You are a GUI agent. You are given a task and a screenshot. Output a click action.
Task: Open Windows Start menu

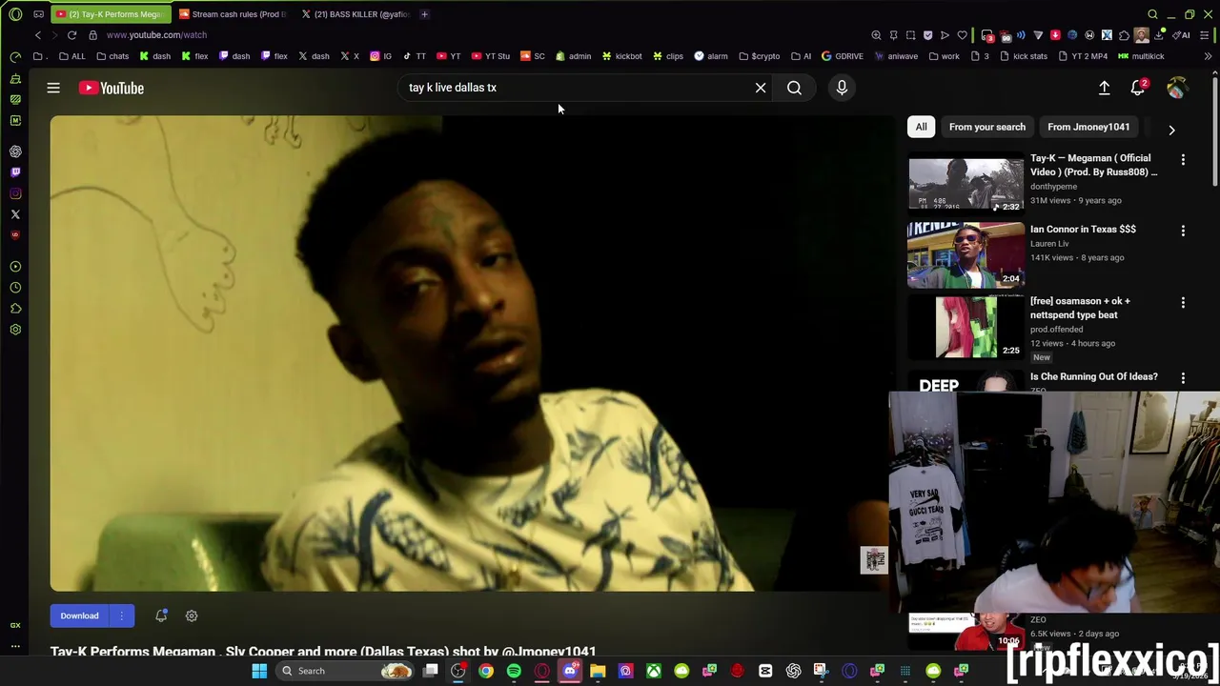(x=259, y=671)
